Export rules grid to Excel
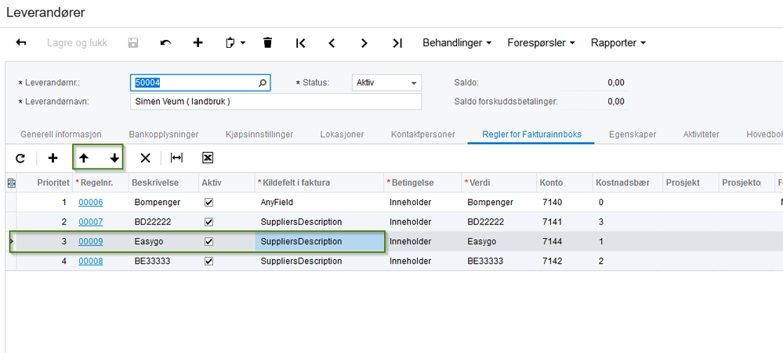The image size is (783, 353). click(x=208, y=158)
